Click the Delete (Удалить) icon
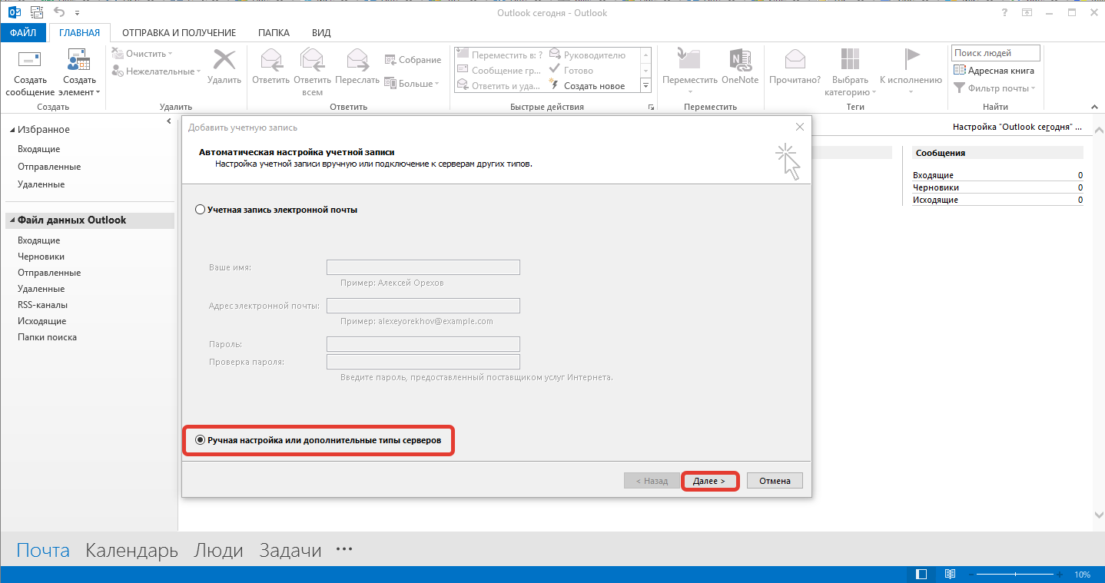1105x583 pixels. [224, 61]
